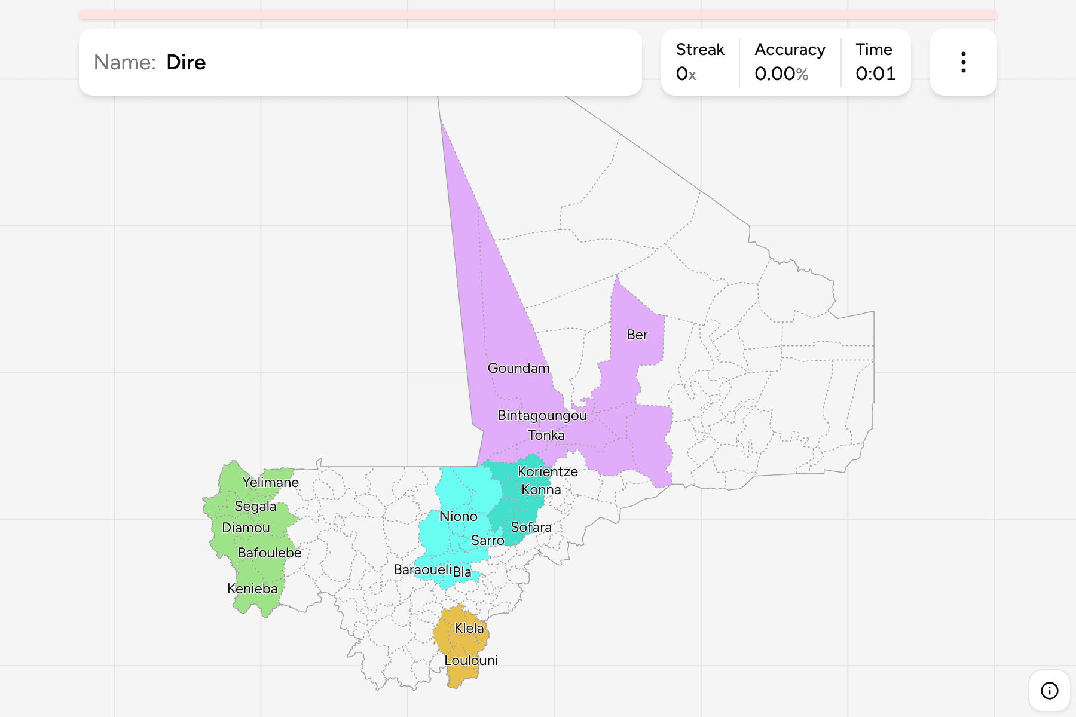
Task: Click the Tonka region label
Action: 546,435
